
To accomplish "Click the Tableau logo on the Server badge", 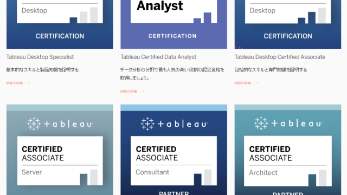I will click(60, 124).
